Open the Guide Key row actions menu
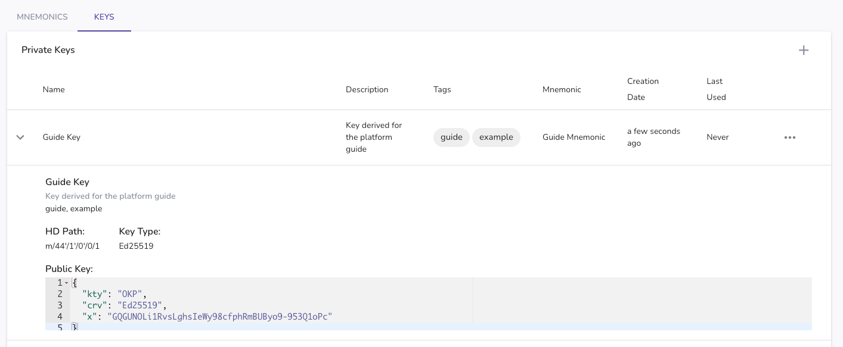Screen dimensions: 843x347 [x=790, y=137]
